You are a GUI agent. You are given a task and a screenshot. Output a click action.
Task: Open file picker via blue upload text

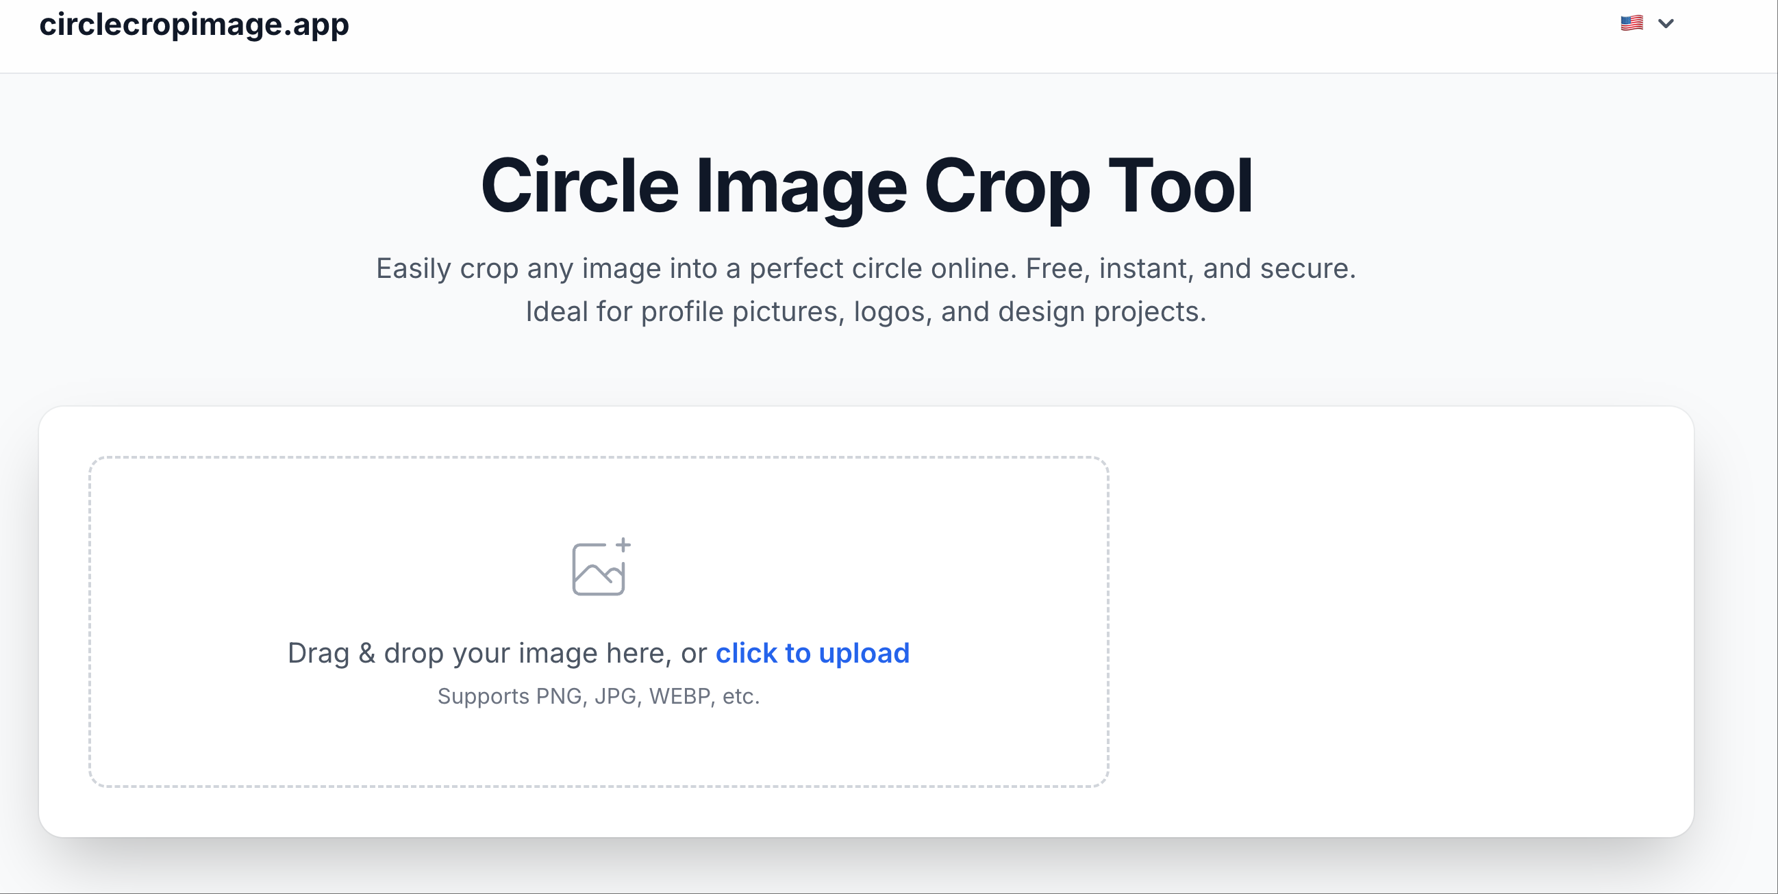tap(813, 652)
